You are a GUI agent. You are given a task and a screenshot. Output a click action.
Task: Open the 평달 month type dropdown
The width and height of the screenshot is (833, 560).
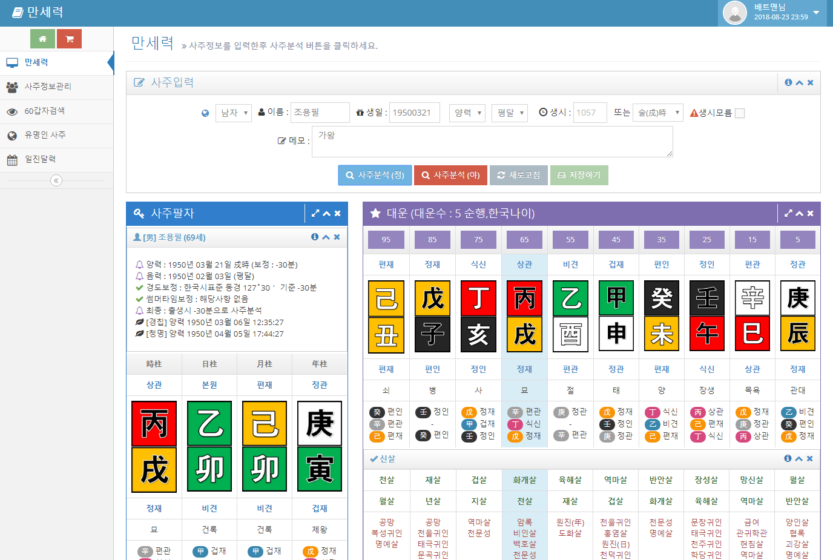pyautogui.click(x=510, y=113)
